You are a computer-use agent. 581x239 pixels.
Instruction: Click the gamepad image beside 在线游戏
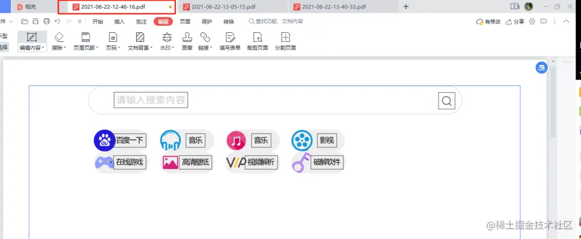pos(104,162)
